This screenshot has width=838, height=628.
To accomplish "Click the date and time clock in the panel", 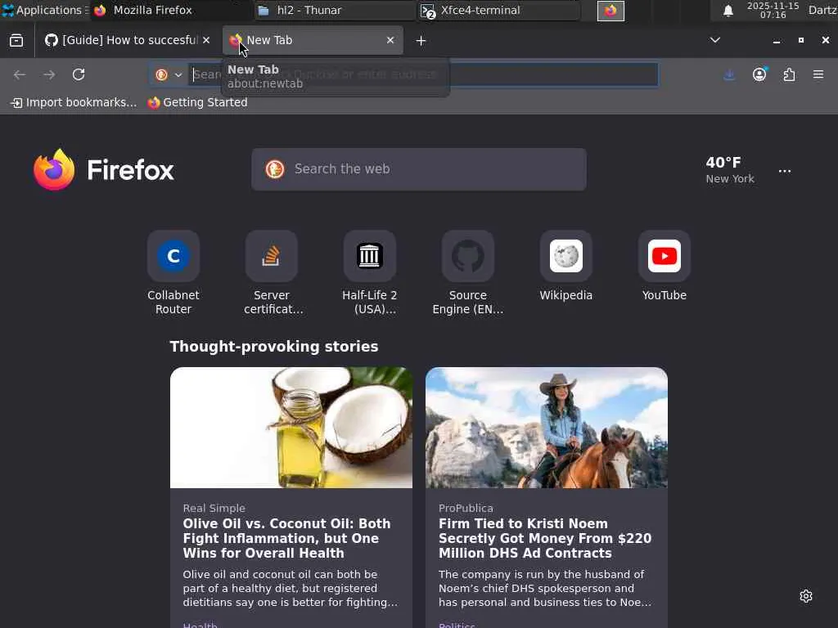I will pos(773,10).
